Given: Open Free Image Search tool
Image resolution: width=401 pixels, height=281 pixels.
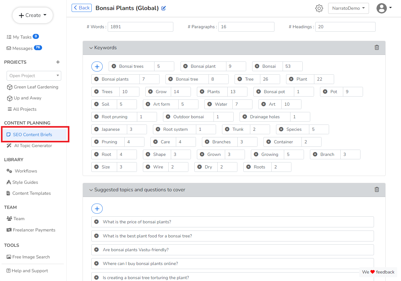Looking at the screenshot, I should tap(28, 257).
